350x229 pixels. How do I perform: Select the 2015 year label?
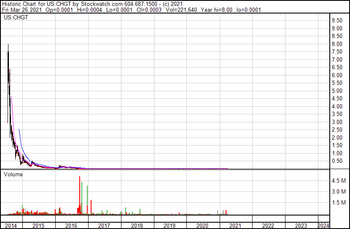coord(38,226)
